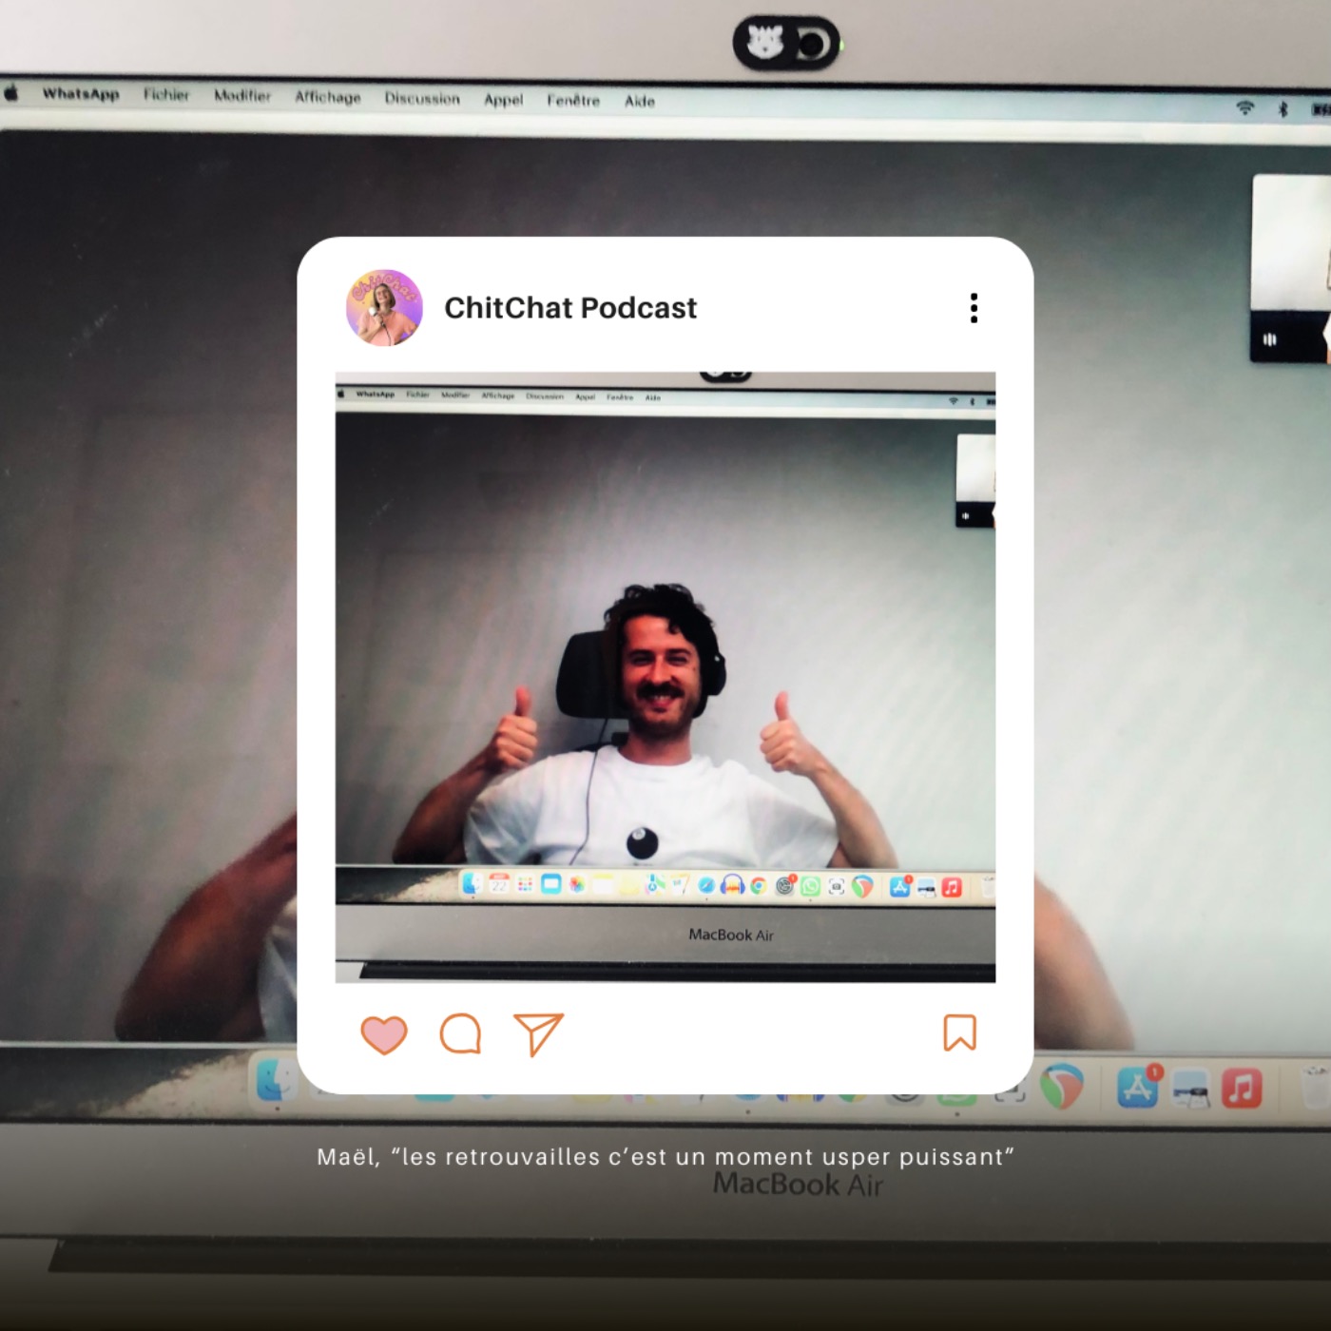Expand the Appel menu in the top menu bar
Screen dimensions: 1331x1331
503,100
